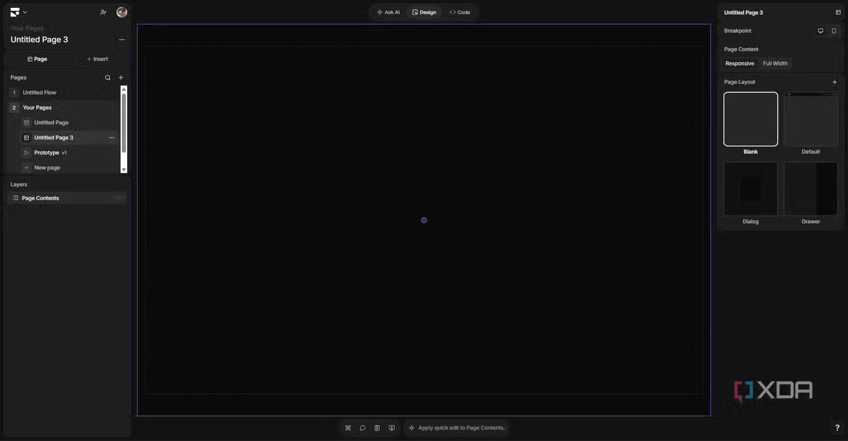This screenshot has height=441, width=848.
Task: Open the Prototype v1 entry
Action: click(70, 153)
